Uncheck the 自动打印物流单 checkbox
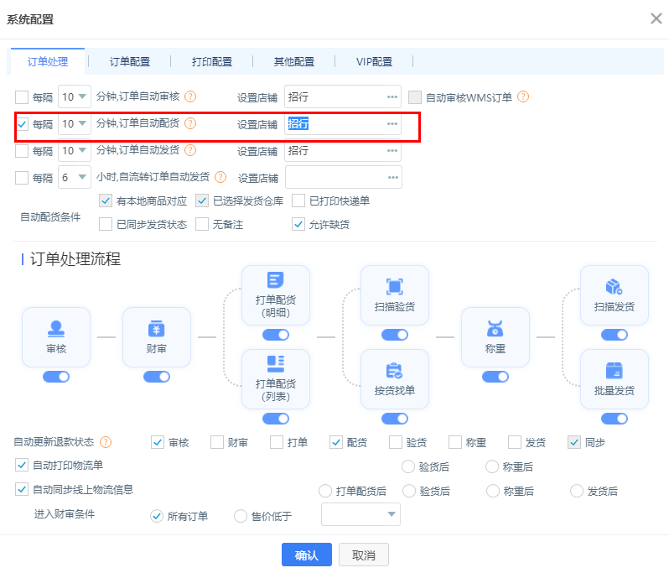669x573 pixels. (x=22, y=465)
